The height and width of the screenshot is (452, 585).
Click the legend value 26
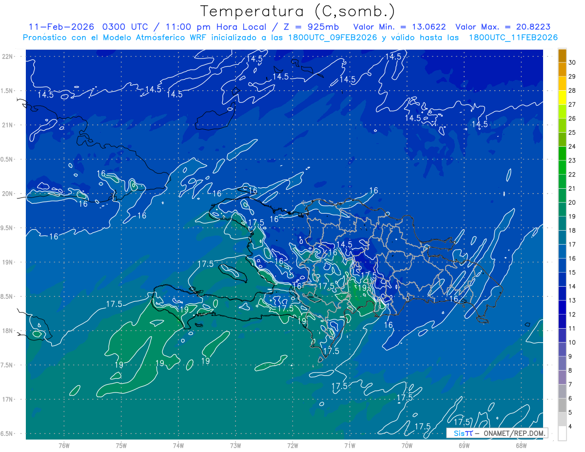pos(572,118)
